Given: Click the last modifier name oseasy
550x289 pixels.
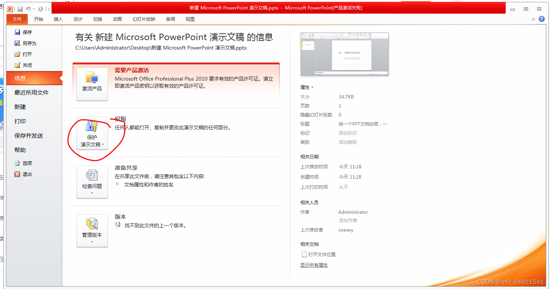Looking at the screenshot, I should [x=346, y=230].
